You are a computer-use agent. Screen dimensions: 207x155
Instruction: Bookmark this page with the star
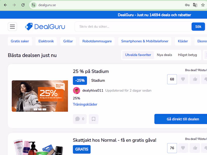click(203, 5)
